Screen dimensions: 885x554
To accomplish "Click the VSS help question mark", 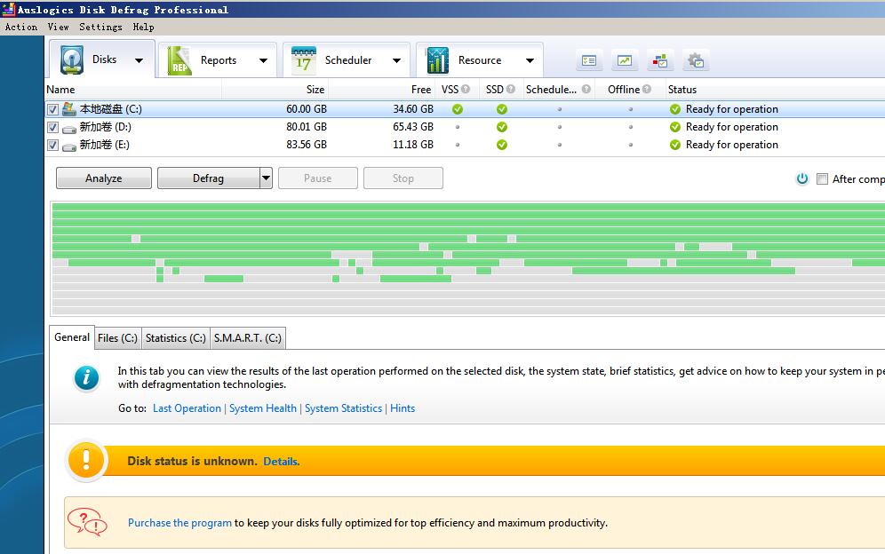I will pos(465,89).
